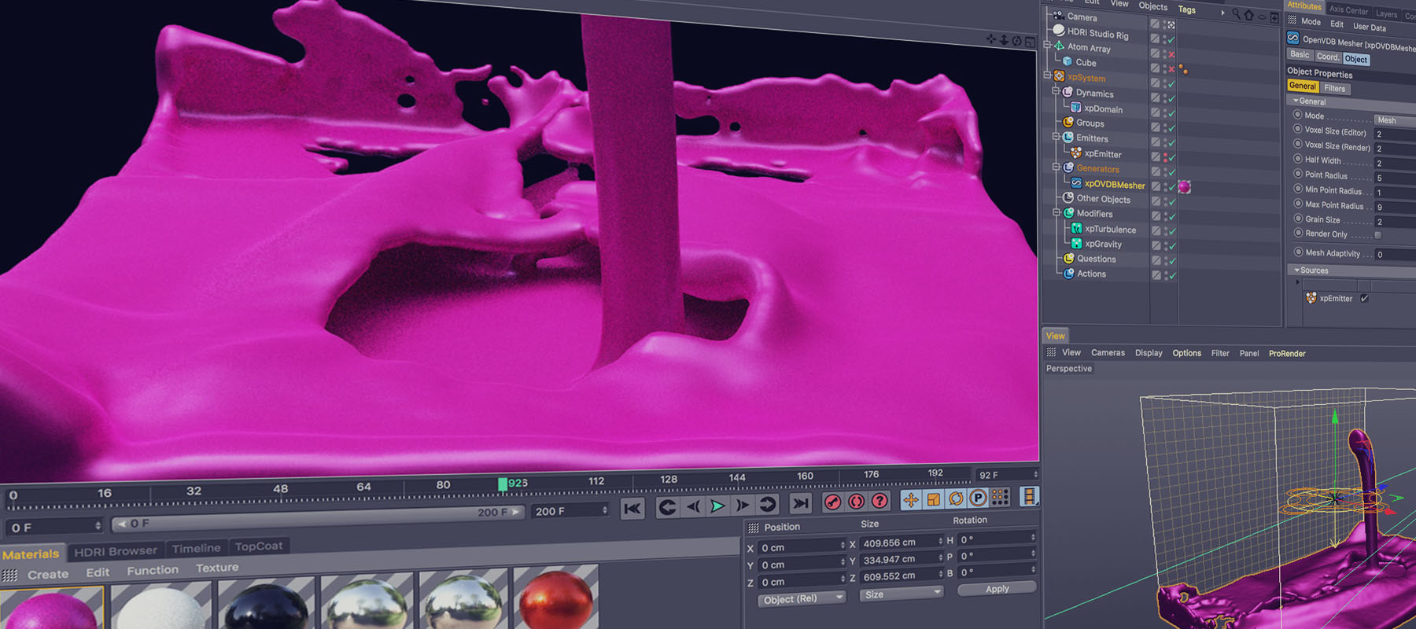Screen dimensions: 1416x629
Task: Toggle parameter keyframe recording P icon
Action: point(978,497)
